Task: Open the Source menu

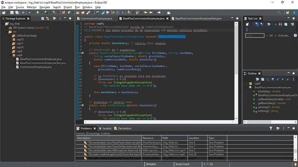Action: (x=20, y=7)
